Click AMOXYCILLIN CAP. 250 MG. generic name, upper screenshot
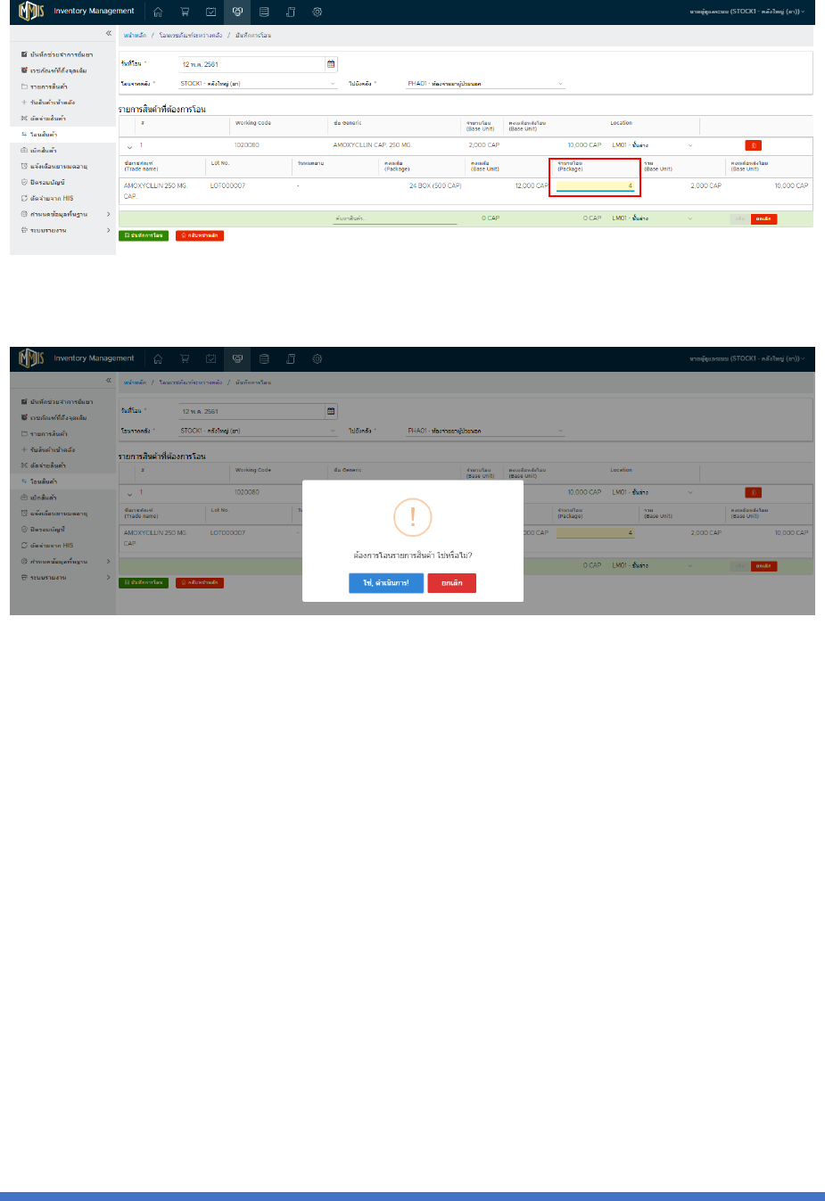Image resolution: width=825 pixels, height=1201 pixels. (372, 144)
